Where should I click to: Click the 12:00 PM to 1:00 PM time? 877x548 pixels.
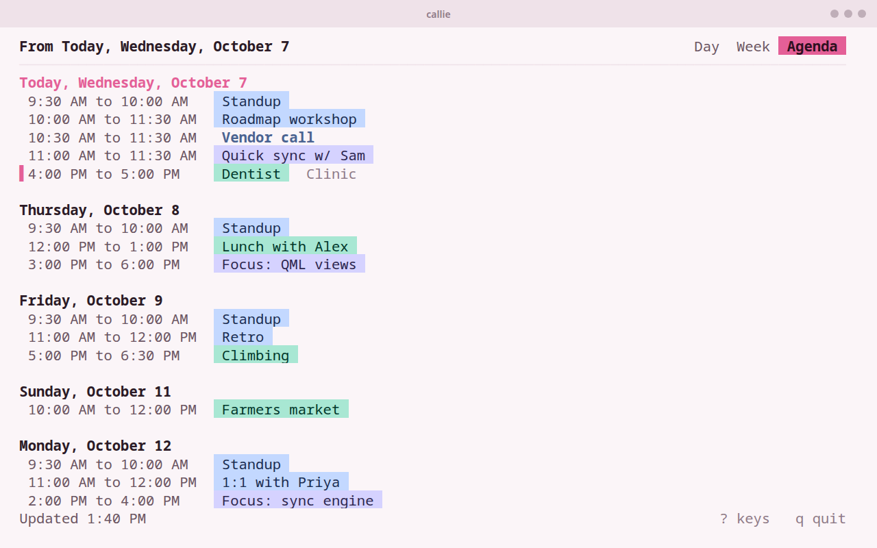tap(108, 247)
